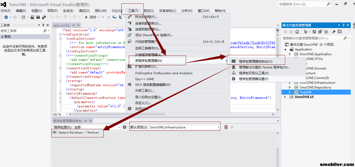The height and width of the screenshot is (167, 355).
Task: Open the 程序包源 dropdown showing 全部
Action: [119, 127]
